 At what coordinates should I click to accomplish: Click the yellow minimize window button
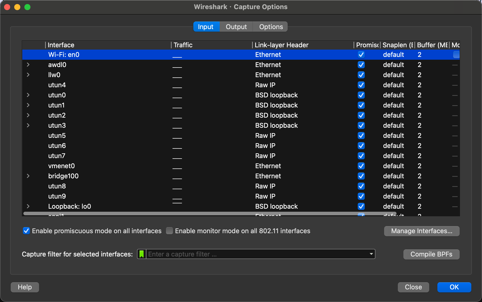click(x=17, y=7)
